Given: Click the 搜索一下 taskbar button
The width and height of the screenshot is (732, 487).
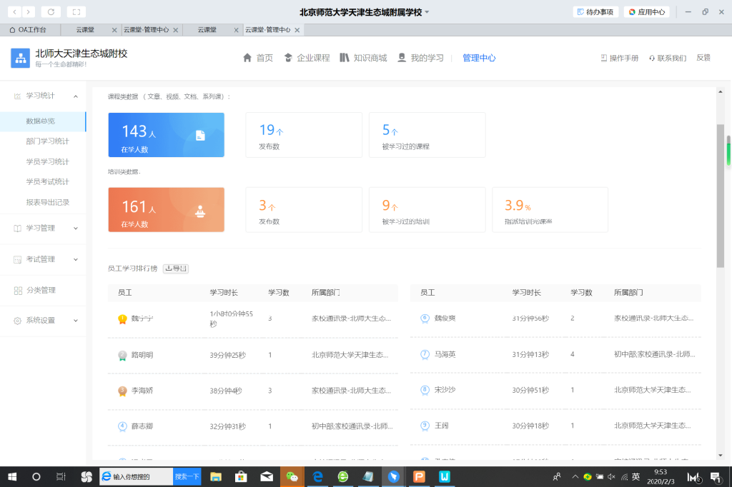Looking at the screenshot, I should point(187,477).
